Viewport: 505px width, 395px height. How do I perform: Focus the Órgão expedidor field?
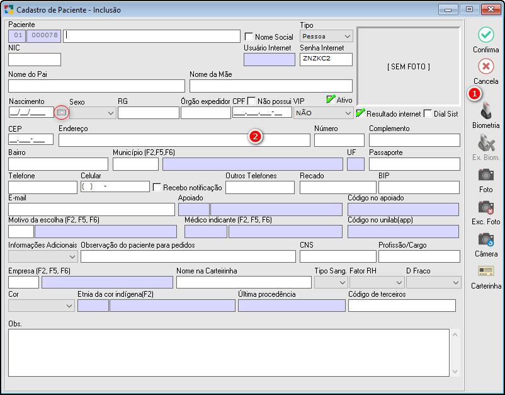[x=206, y=113]
